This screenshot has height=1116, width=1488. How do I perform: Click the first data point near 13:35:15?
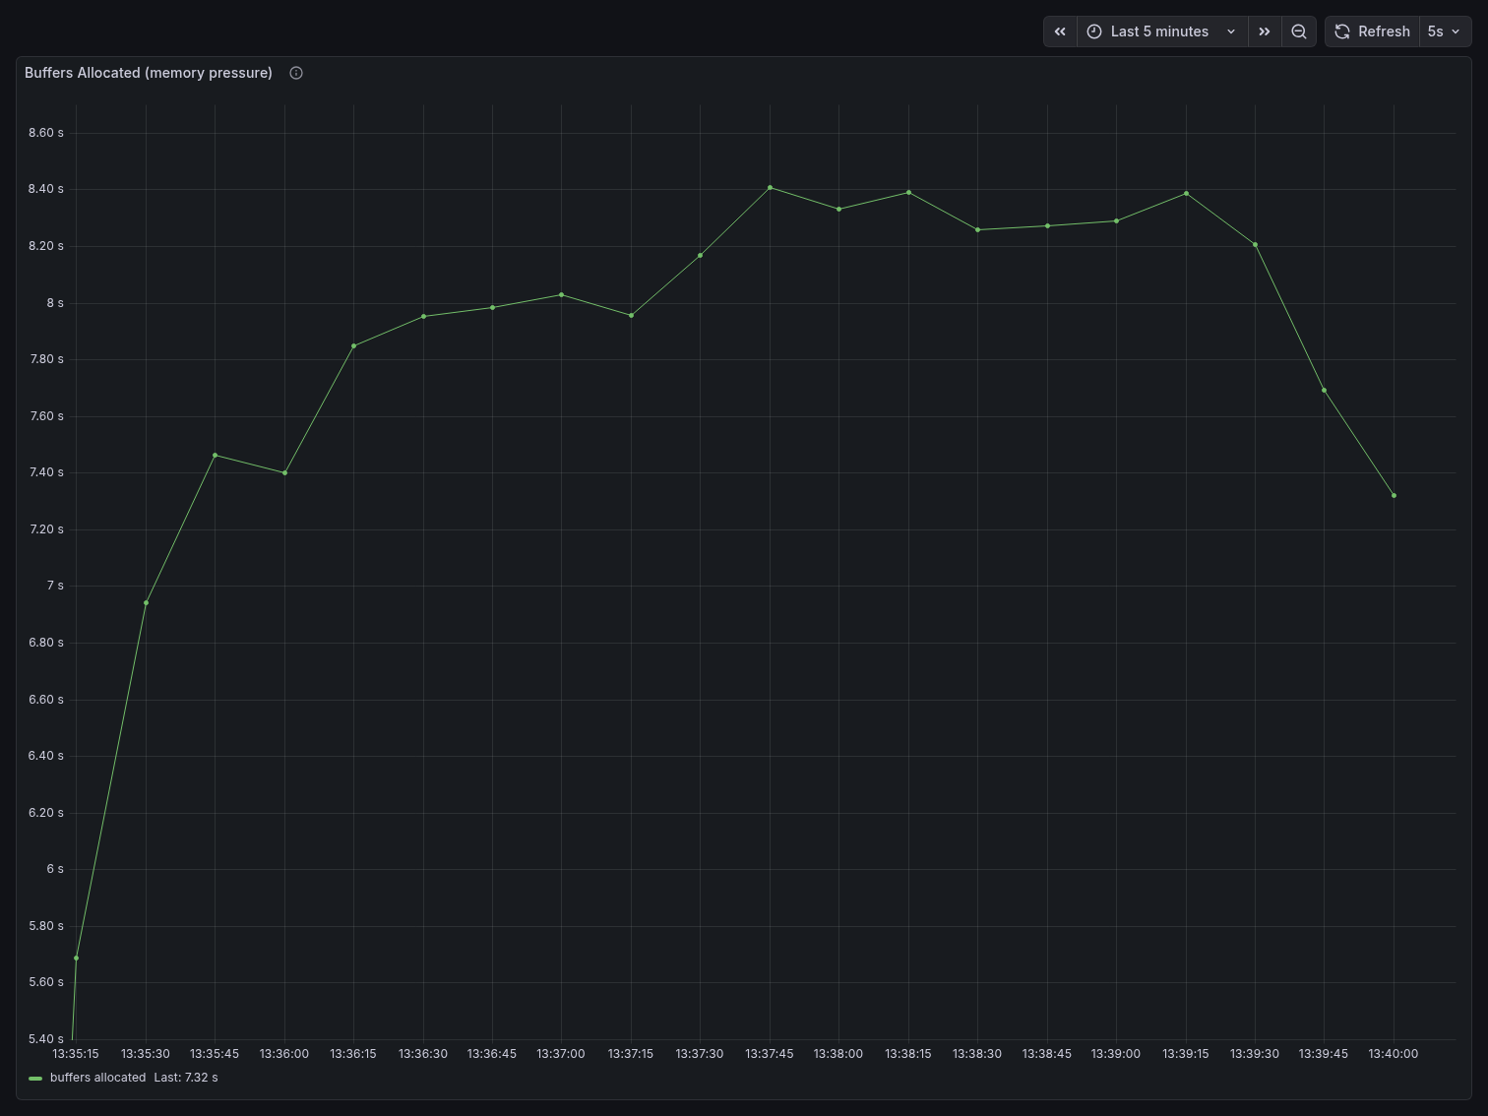pos(76,957)
